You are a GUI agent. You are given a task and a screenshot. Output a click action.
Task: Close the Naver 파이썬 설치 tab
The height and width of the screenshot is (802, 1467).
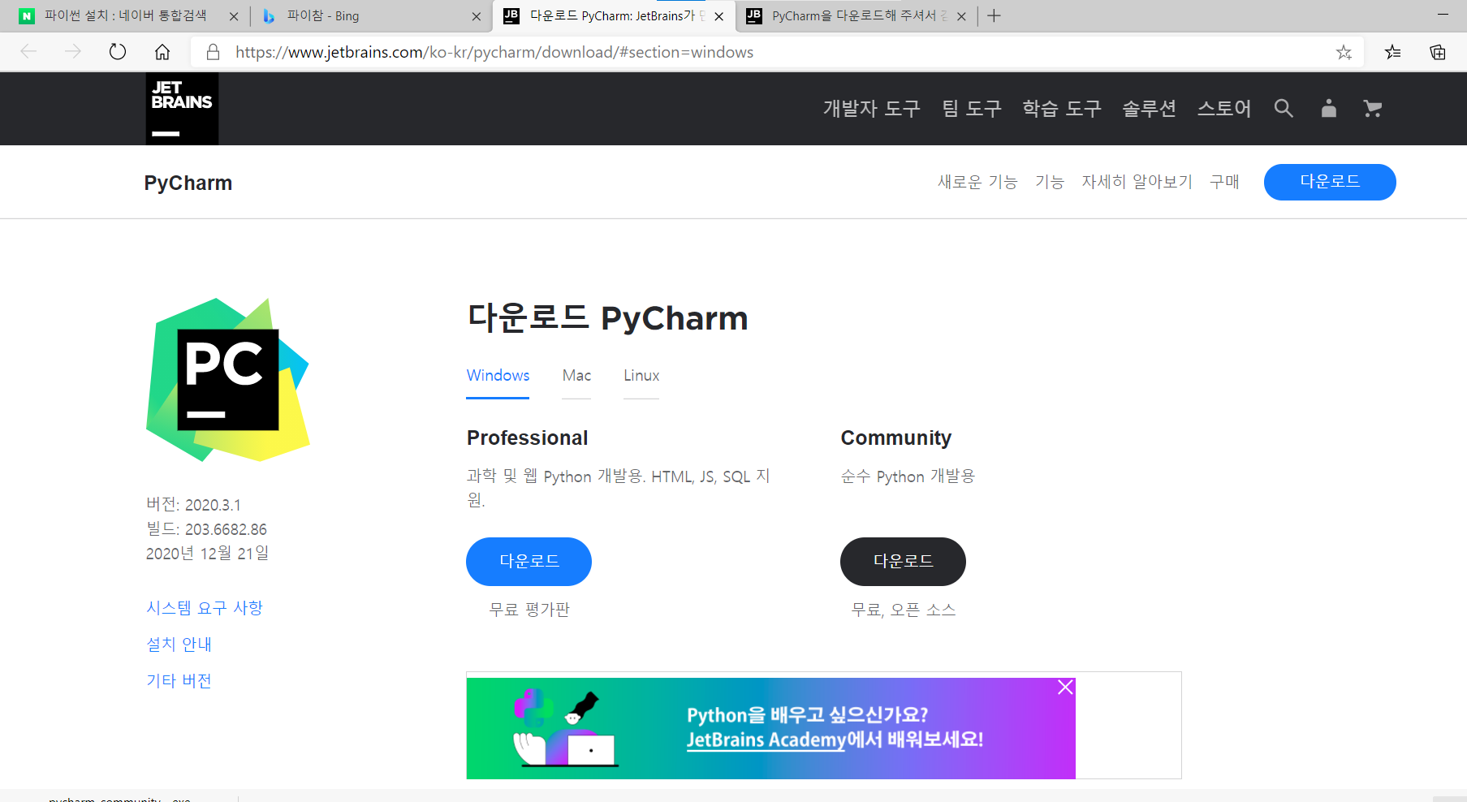coord(234,16)
